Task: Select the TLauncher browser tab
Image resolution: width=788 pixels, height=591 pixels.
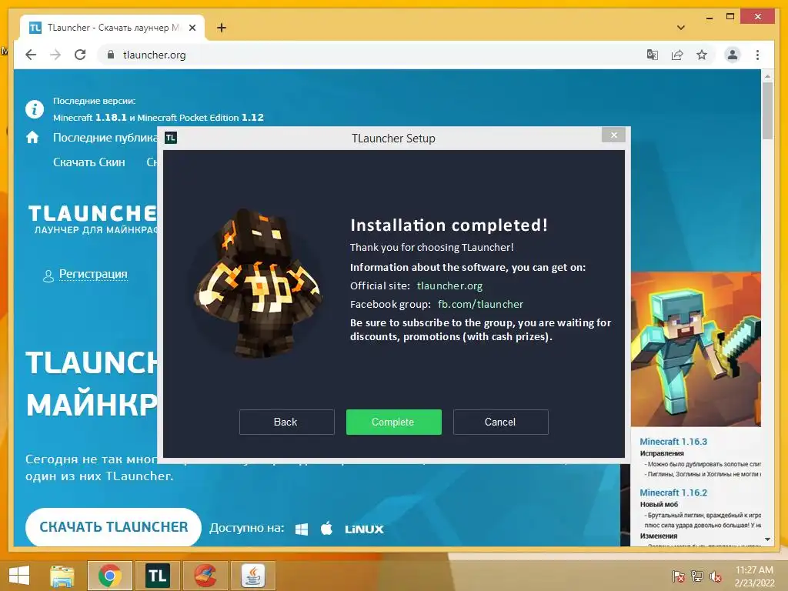Action: pyautogui.click(x=112, y=28)
